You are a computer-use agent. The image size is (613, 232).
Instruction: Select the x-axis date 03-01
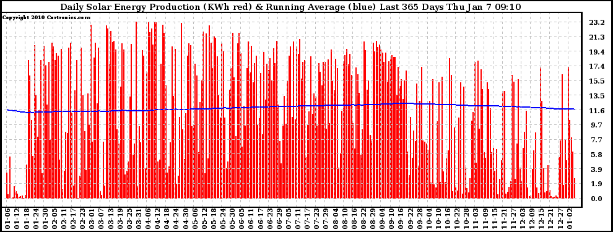coord(92,218)
